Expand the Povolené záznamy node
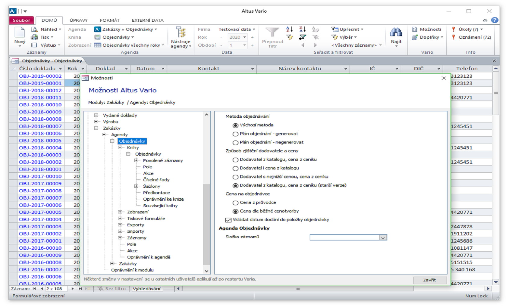The height and width of the screenshot is (307, 509). click(x=136, y=160)
